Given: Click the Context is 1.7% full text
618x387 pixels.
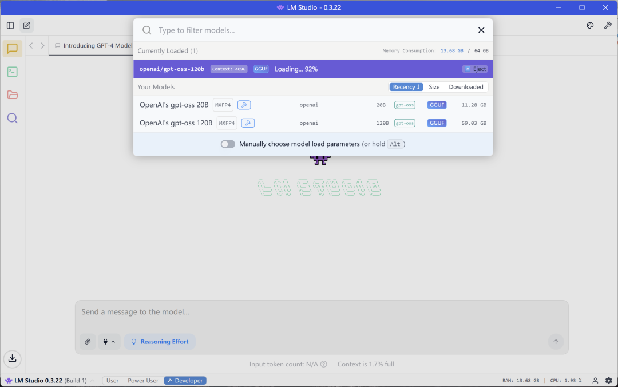Looking at the screenshot, I should [365, 364].
